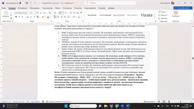Image resolution: width=194 pixels, height=109 pixels.
Task: Open the Файл menu
Action: (x=4, y=8)
